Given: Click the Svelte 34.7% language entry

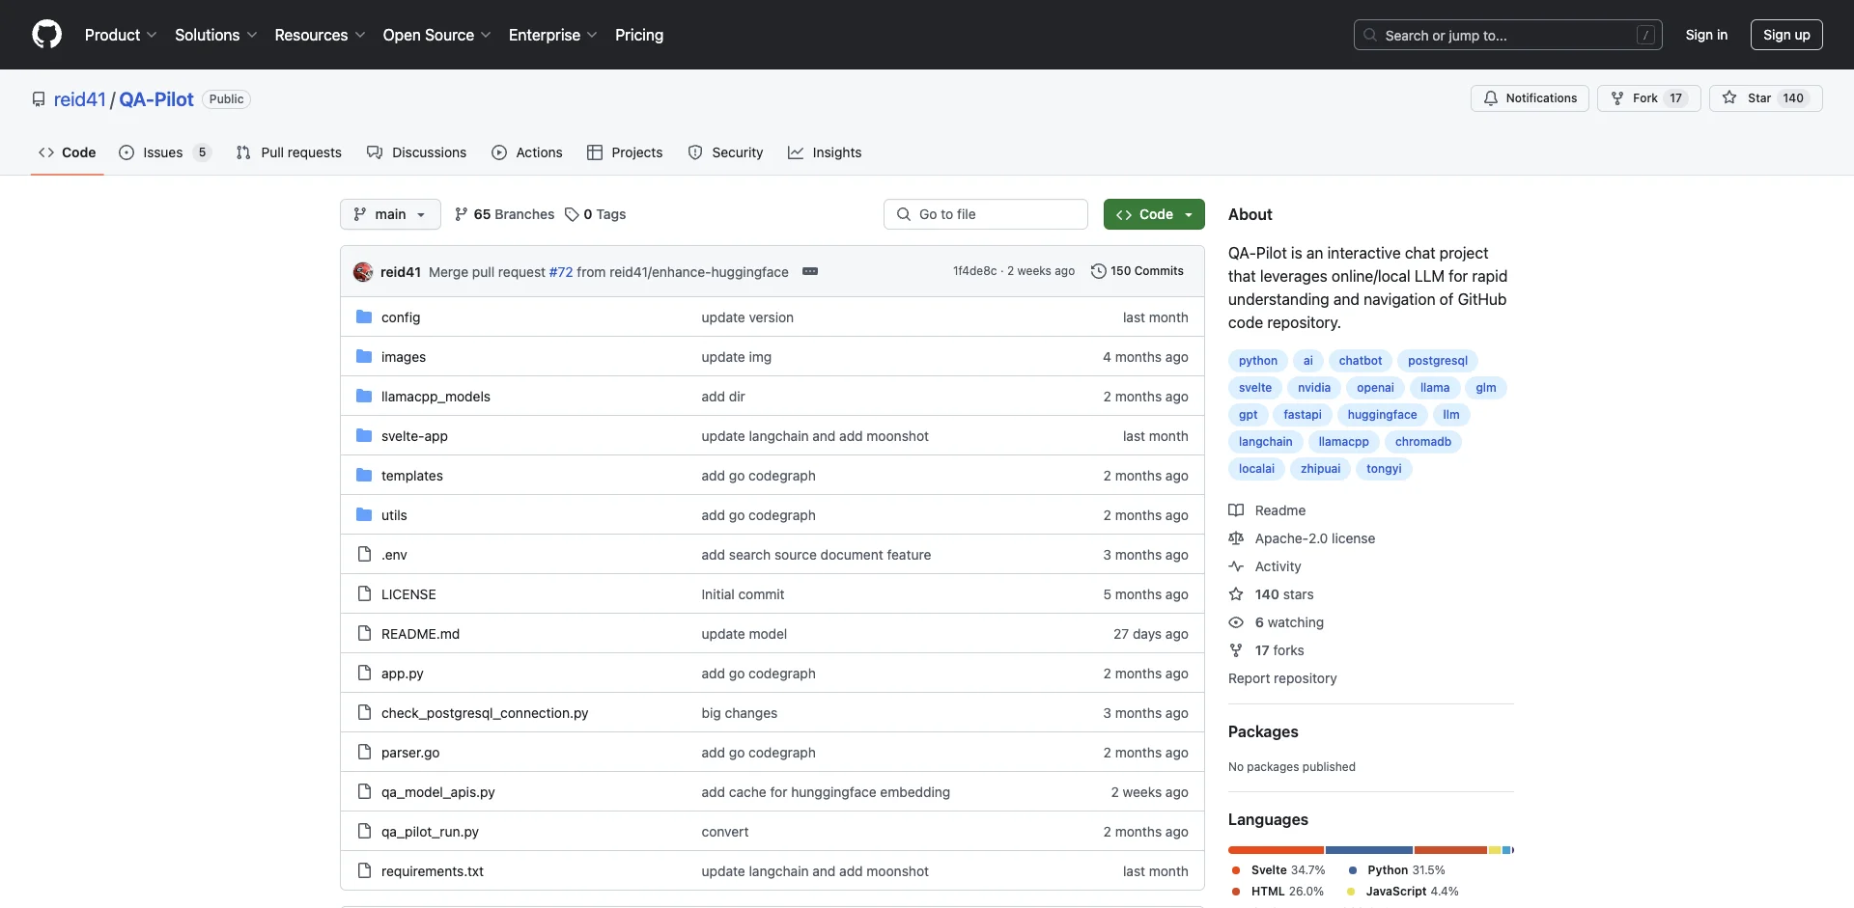Looking at the screenshot, I should (x=1278, y=870).
